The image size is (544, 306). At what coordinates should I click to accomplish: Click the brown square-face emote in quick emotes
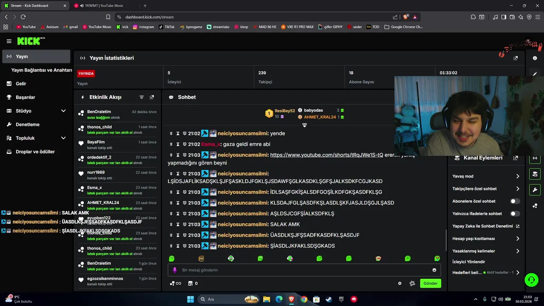(201, 258)
